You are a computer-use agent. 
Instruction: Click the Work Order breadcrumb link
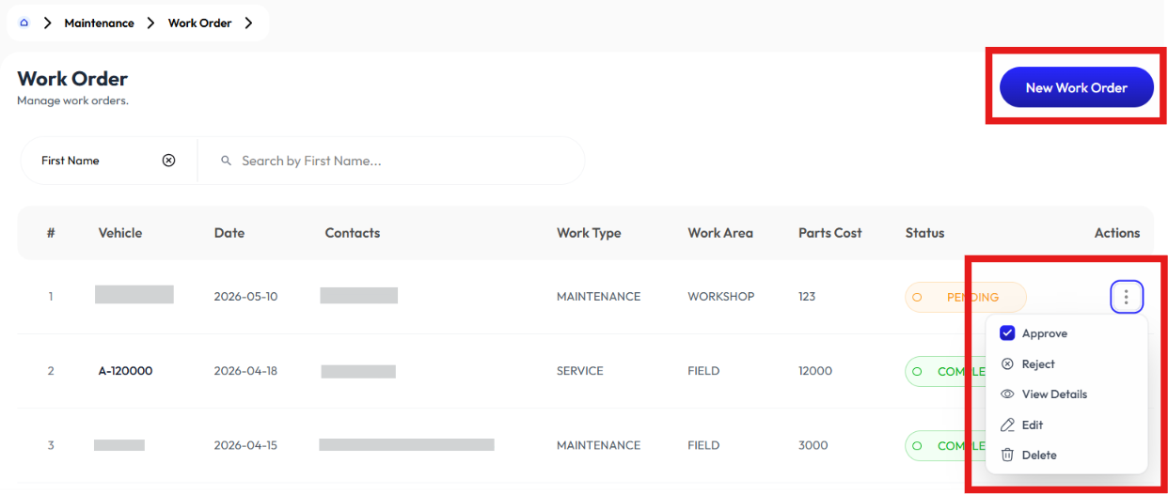point(199,23)
